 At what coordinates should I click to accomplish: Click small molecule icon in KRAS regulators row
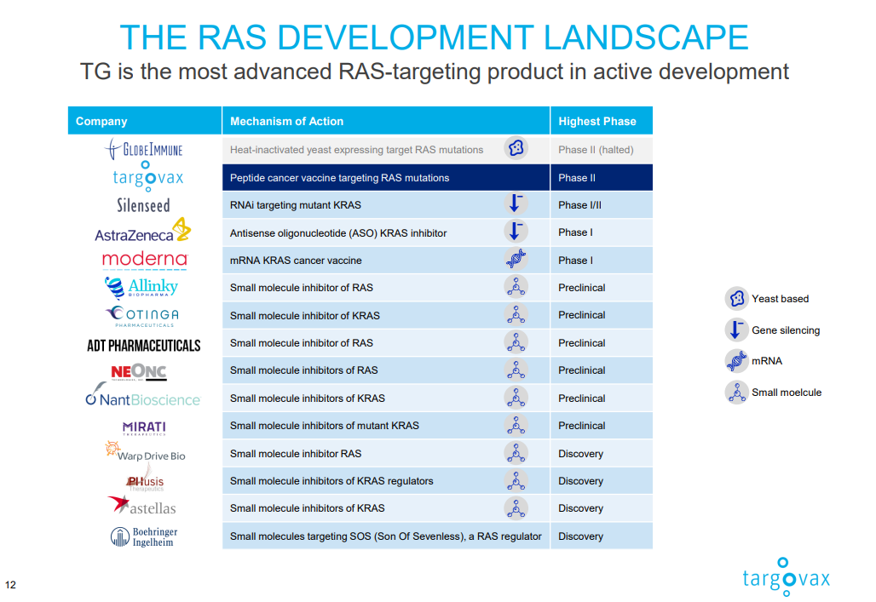click(x=516, y=480)
